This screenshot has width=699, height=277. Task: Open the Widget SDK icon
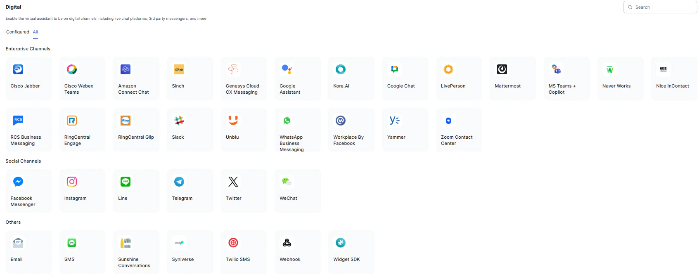tap(341, 243)
